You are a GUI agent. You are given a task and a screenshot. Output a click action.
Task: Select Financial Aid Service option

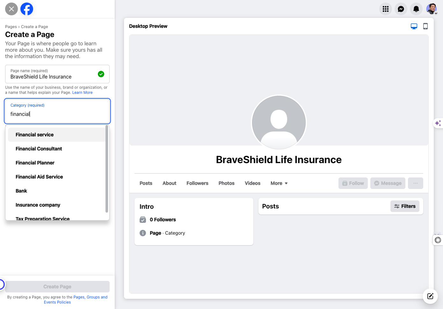click(57, 177)
